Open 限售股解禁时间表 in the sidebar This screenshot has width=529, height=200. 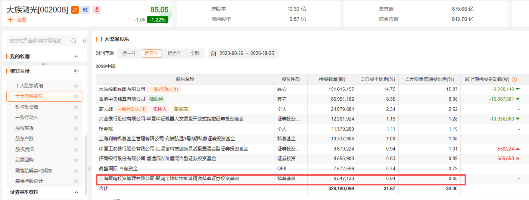[x=34, y=170]
